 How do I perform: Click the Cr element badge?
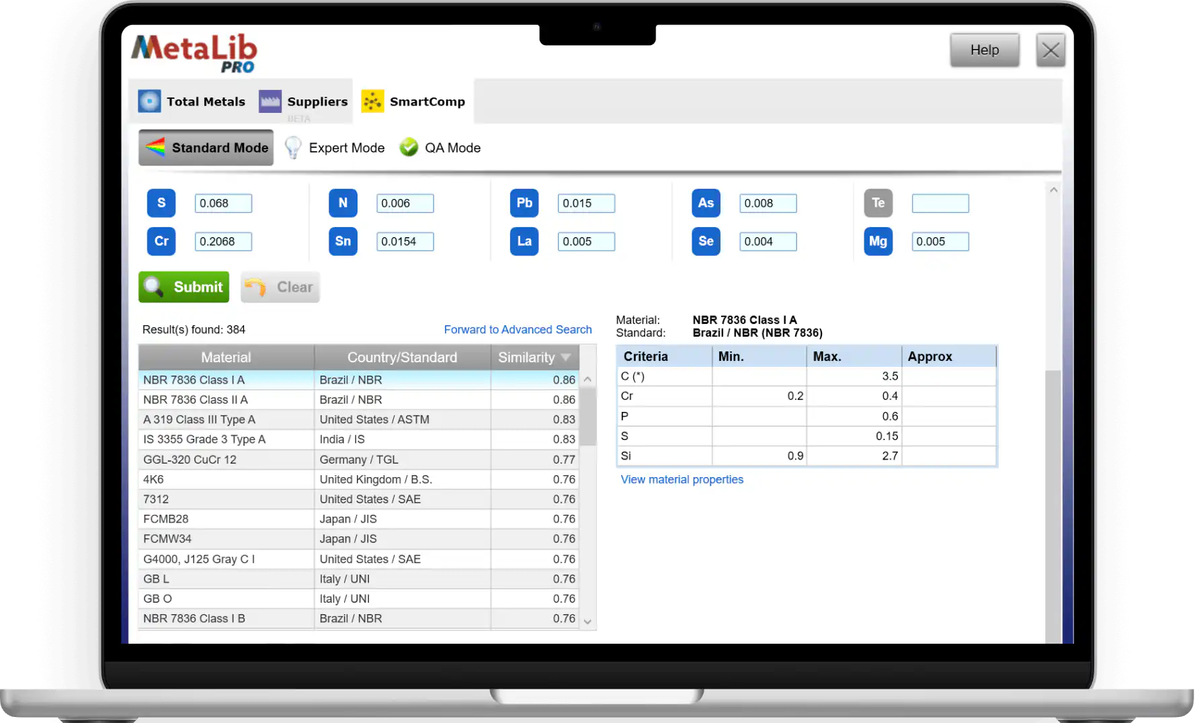[x=161, y=241]
